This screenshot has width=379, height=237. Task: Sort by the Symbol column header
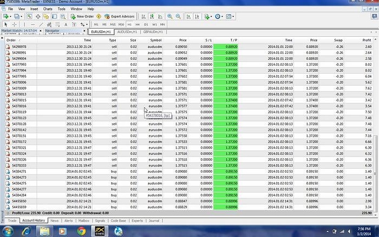click(x=155, y=40)
